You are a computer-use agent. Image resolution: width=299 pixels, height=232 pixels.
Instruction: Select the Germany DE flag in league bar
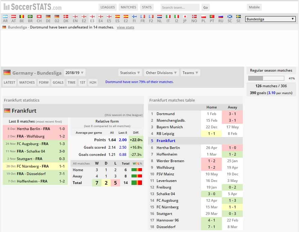(48, 16)
